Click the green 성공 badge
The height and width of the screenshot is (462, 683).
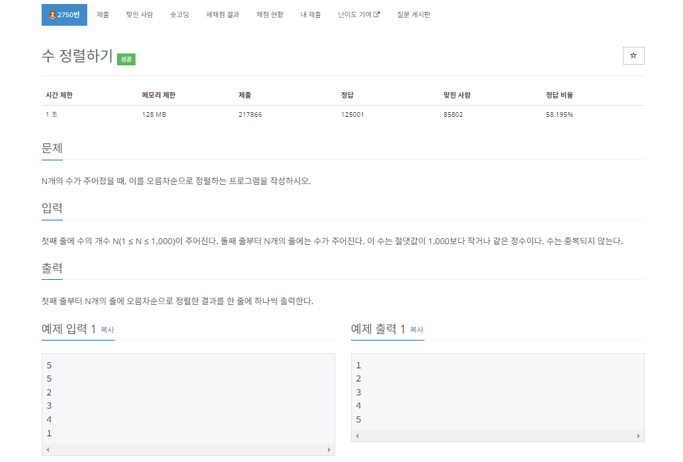click(126, 59)
